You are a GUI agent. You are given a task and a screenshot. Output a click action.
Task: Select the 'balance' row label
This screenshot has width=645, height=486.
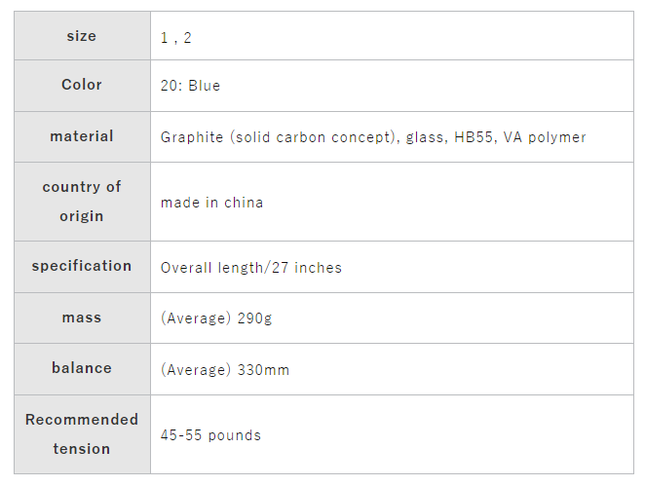pos(82,368)
